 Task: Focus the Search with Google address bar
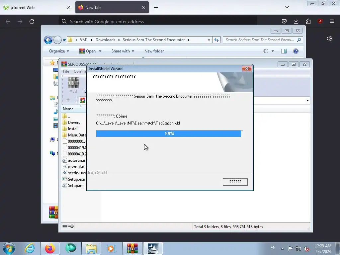(x=158, y=22)
